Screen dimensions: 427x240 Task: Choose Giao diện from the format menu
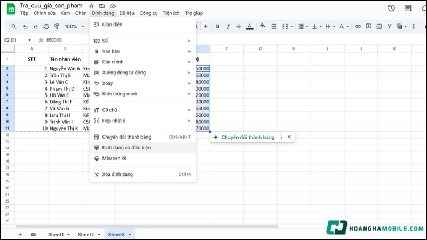143,25
